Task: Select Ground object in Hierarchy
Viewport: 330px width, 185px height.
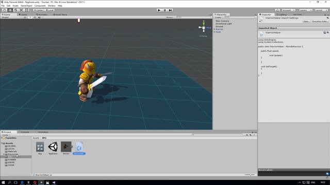Action: tap(219, 26)
